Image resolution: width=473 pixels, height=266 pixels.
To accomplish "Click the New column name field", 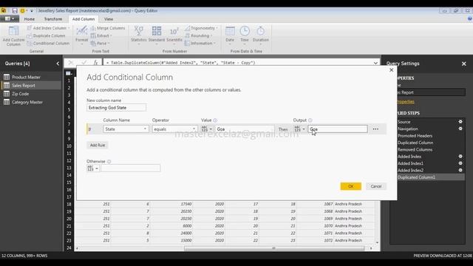I will 117,108.
